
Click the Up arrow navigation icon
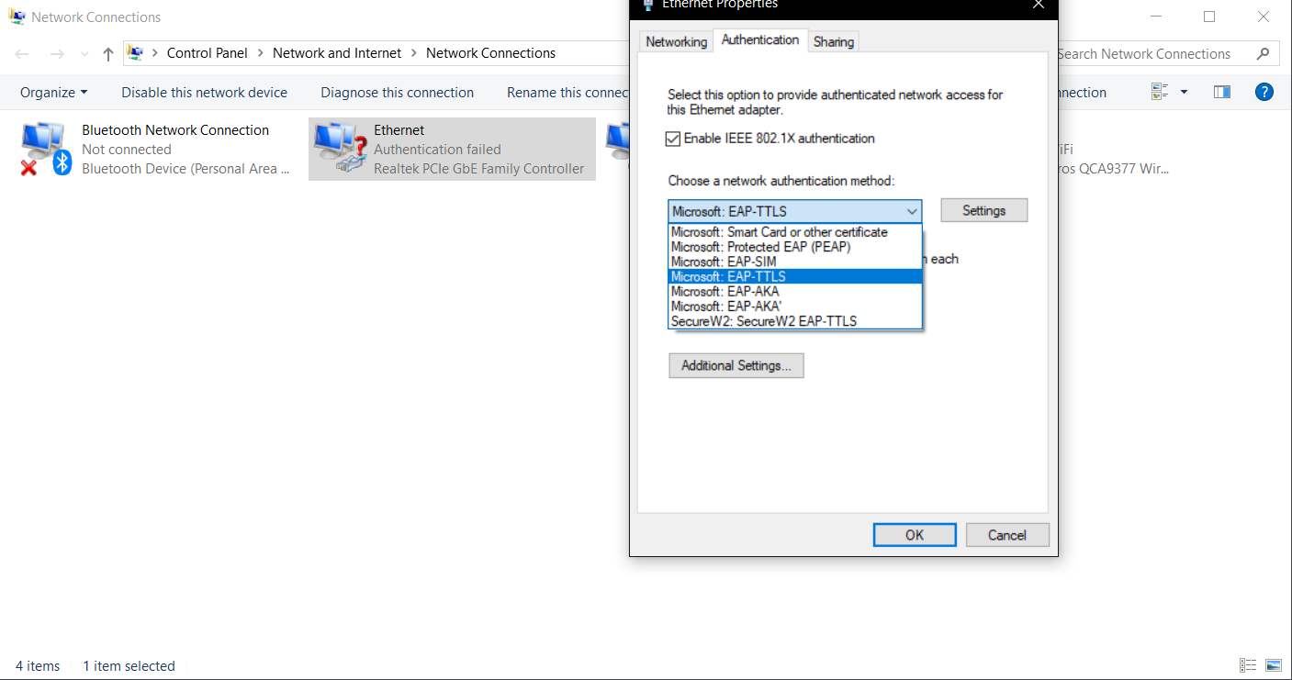point(108,54)
